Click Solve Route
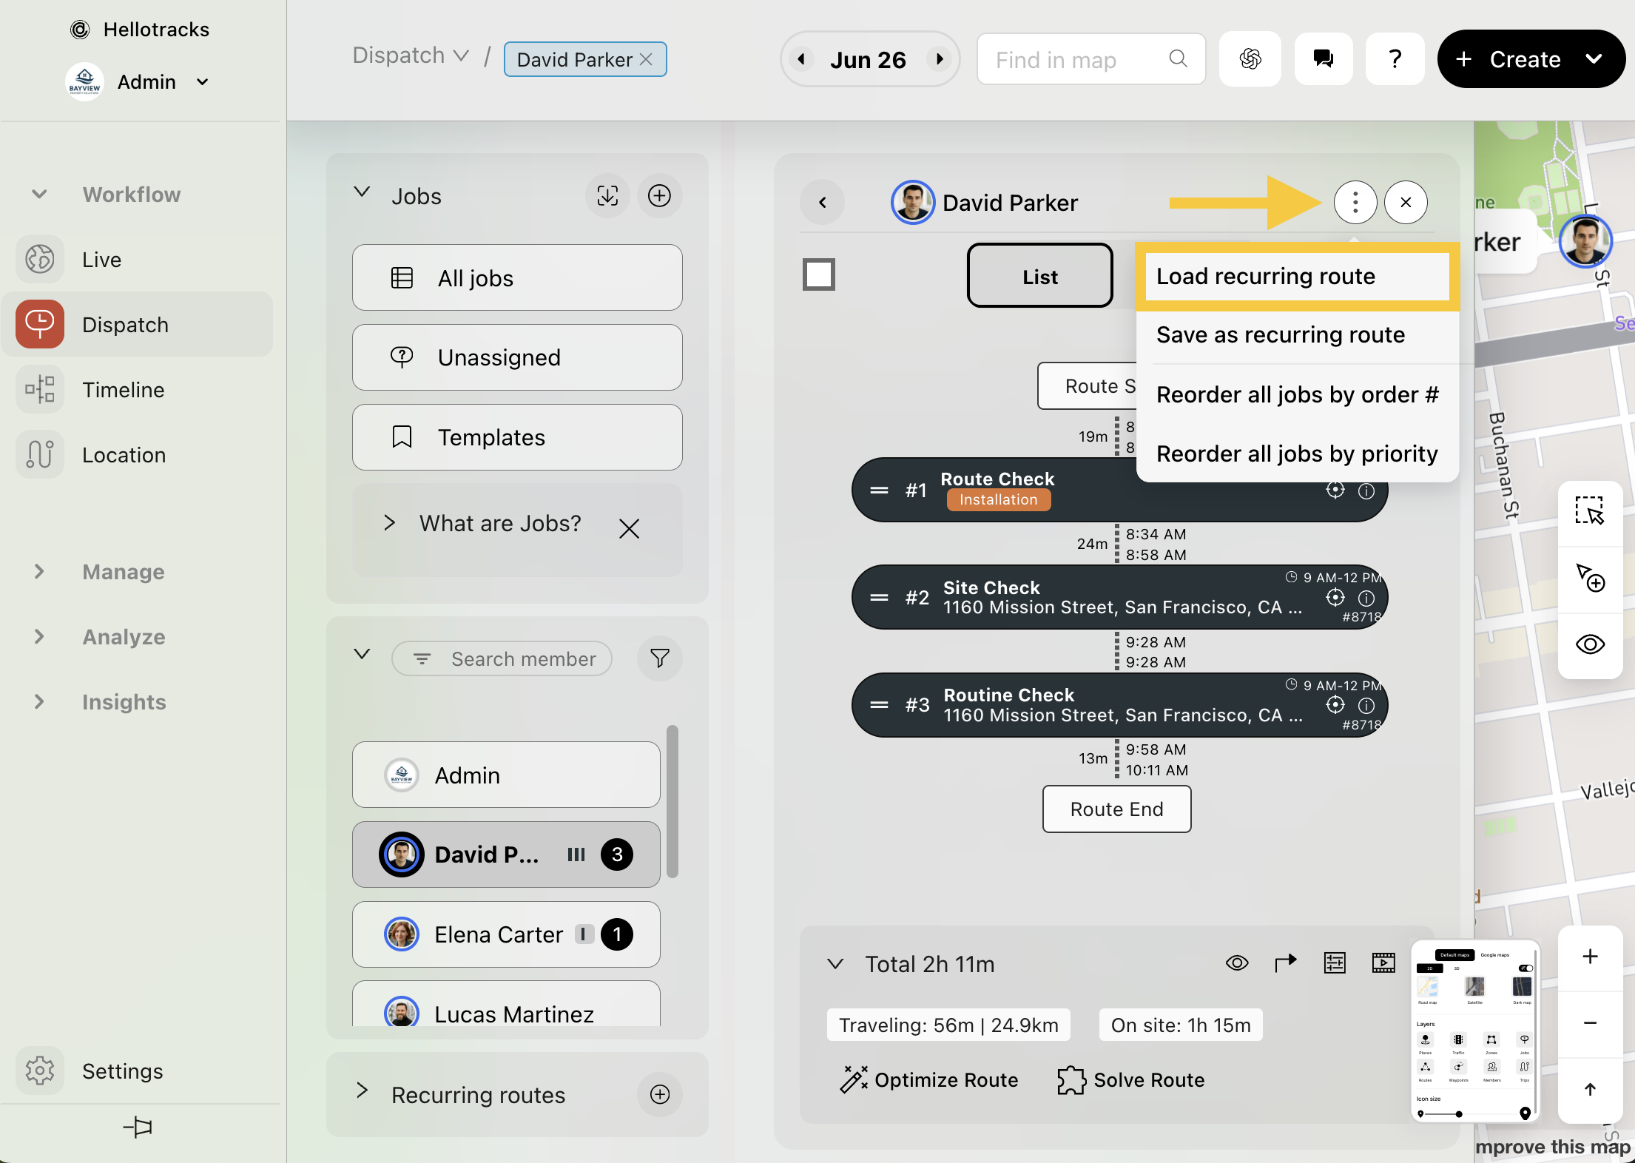This screenshot has width=1635, height=1163. click(1132, 1080)
